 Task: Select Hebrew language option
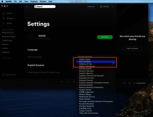[96, 64]
